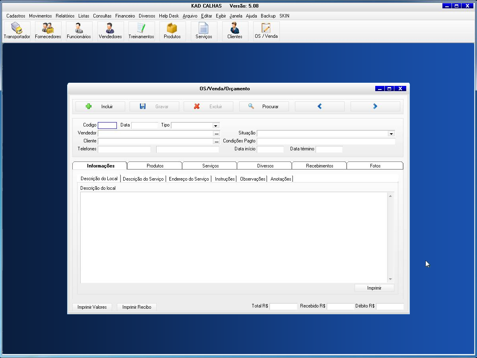The height and width of the screenshot is (358, 477).
Task: Click inside the Descrição do local text area
Action: [x=234, y=237]
